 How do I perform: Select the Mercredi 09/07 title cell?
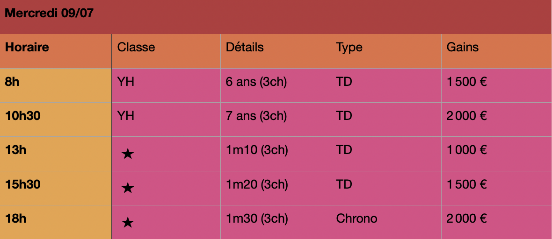276,17
